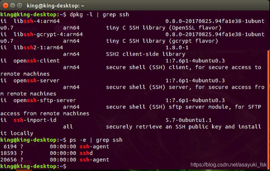The width and height of the screenshot is (270, 171).
Task: Select the package name 'ssh-import-id'
Action: pyautogui.click(x=35, y=120)
